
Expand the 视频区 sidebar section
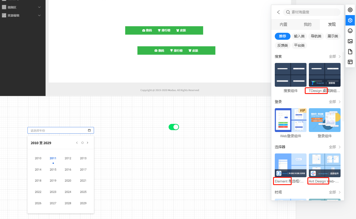[x=39, y=7]
